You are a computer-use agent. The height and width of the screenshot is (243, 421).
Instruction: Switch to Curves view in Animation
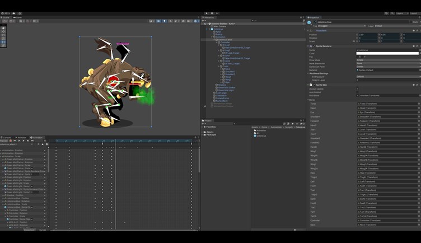click(43, 230)
